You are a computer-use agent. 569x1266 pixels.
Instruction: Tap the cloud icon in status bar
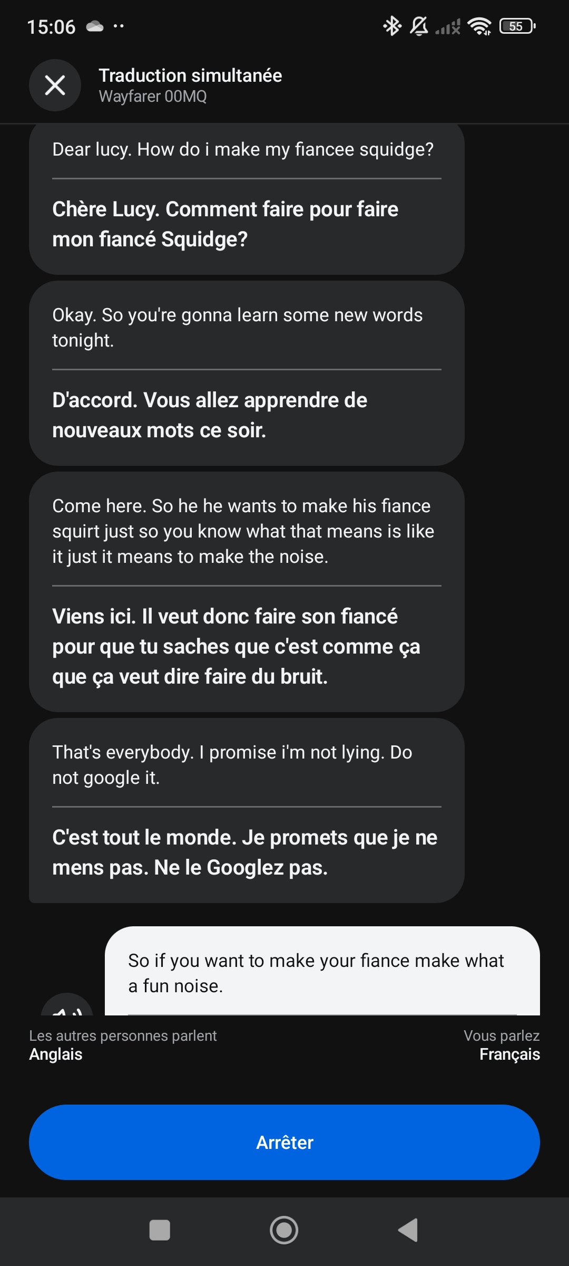coord(95,26)
